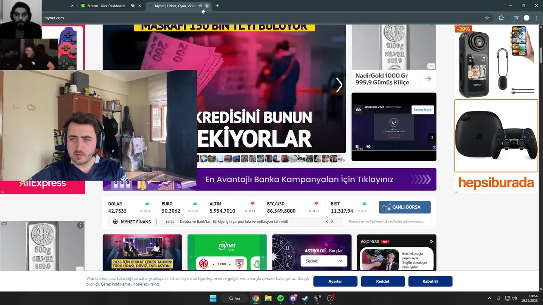Expand the Express news double-chevron
The image size is (543, 305).
431,241
